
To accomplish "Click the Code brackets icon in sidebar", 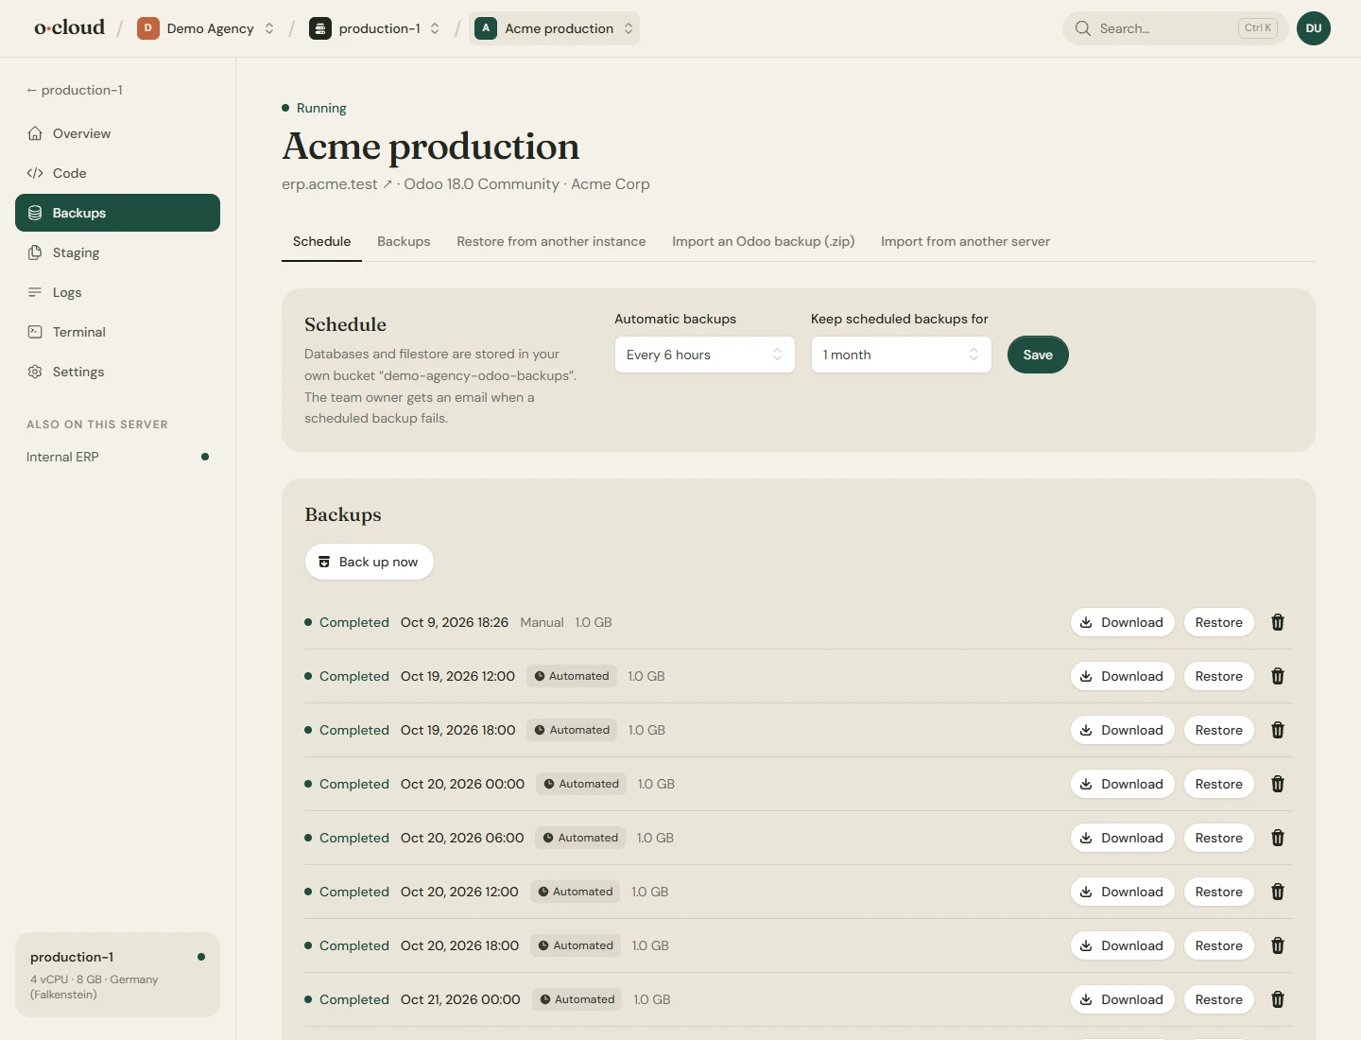I will (35, 173).
